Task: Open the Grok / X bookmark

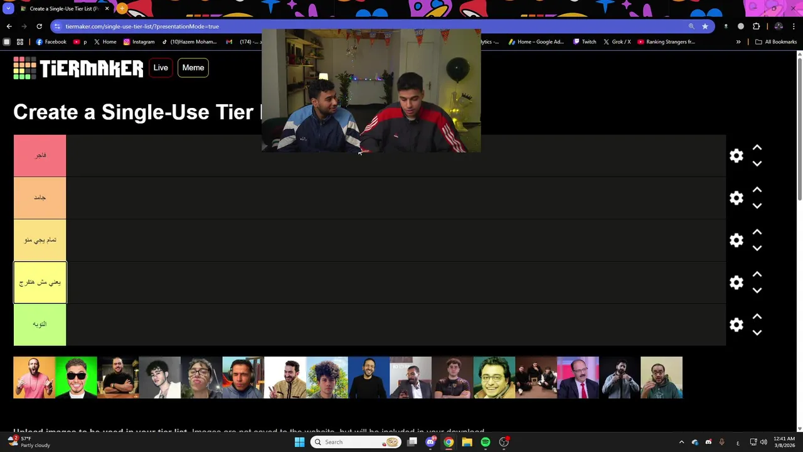Action: 617,42
